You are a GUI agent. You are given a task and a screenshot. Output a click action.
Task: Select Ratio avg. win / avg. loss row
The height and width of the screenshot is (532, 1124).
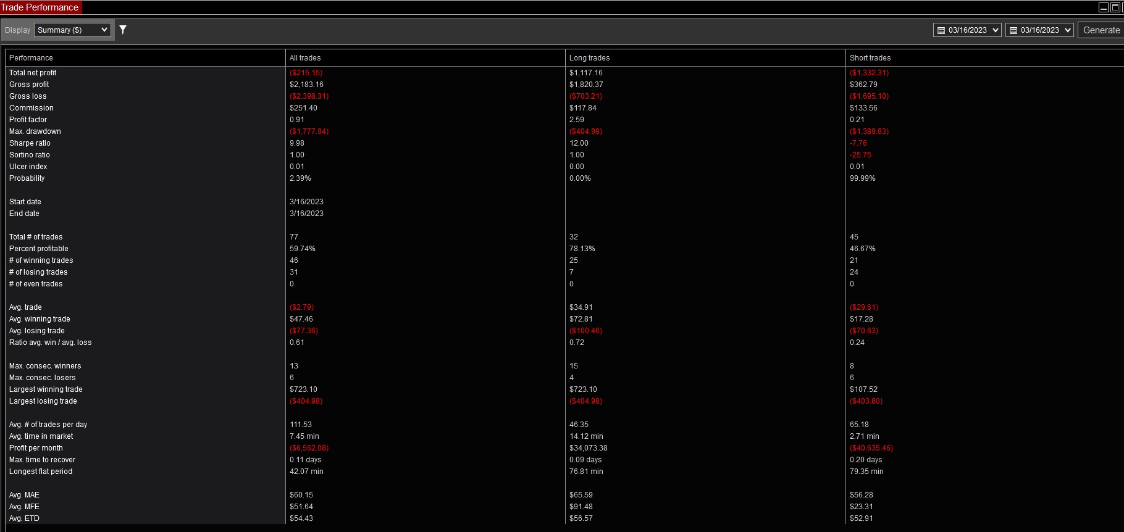[51, 343]
